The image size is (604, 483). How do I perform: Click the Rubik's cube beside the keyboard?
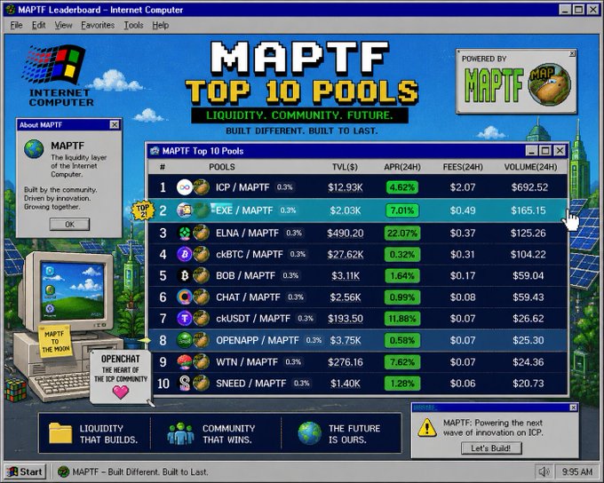16,390
